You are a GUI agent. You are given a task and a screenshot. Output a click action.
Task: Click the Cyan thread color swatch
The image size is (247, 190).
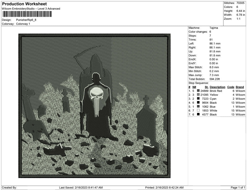point(198,98)
